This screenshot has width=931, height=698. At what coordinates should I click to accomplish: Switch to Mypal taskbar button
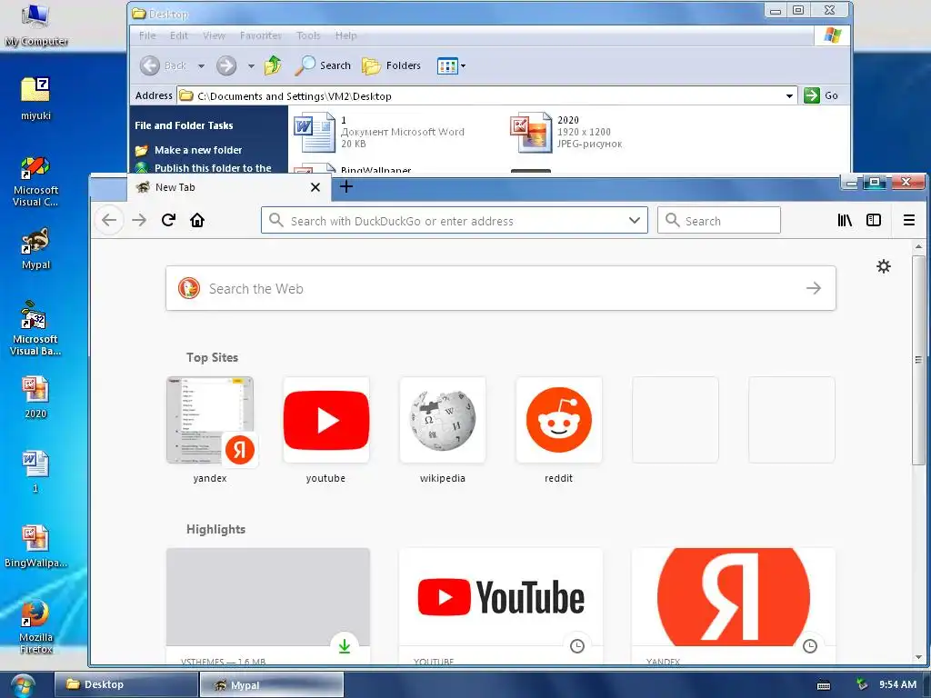point(271,684)
